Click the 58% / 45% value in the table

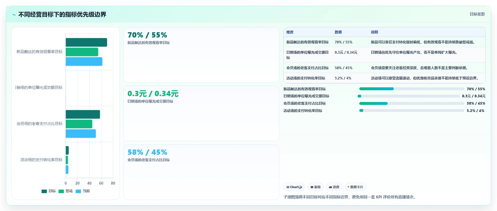tap(343, 68)
